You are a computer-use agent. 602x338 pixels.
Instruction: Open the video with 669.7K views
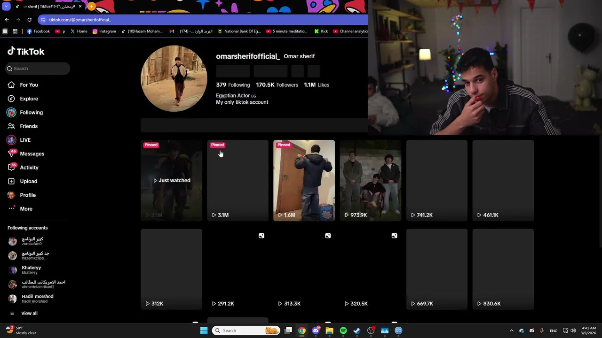[436, 269]
